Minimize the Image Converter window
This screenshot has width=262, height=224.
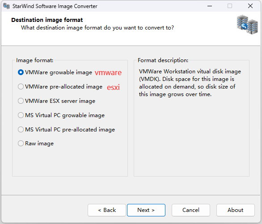pyautogui.click(x=210, y=6)
